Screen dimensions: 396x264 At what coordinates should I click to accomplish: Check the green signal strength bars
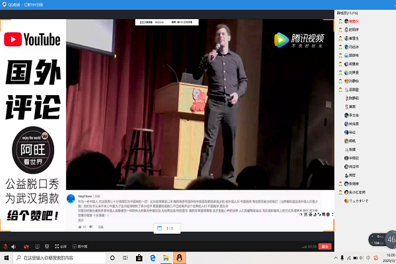304,247
